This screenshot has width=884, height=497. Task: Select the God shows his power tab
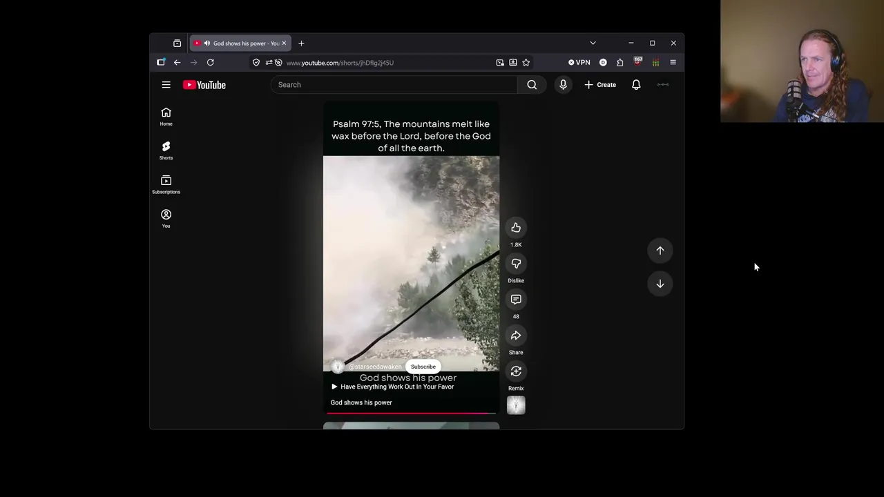click(239, 43)
